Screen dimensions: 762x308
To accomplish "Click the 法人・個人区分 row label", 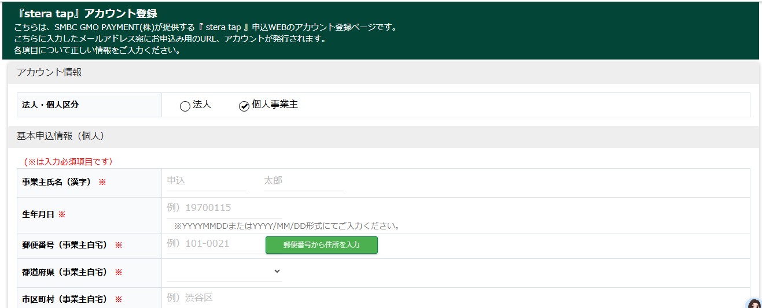I will tap(50, 105).
